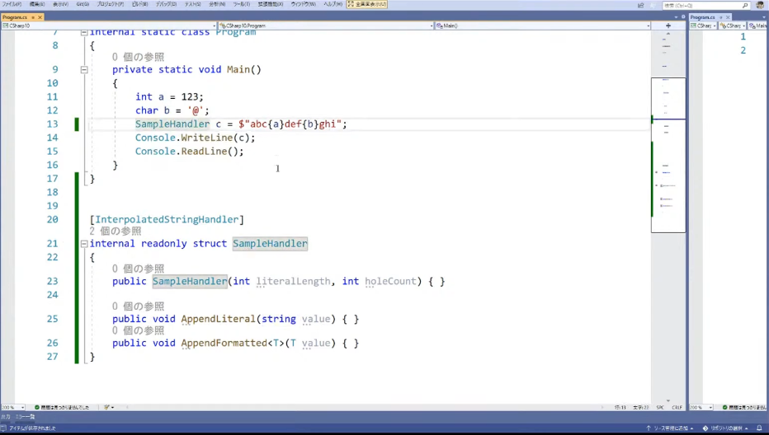Viewport: 769px width, 435px height.
Task: Open the テスト(S) menu
Action: coord(192,4)
